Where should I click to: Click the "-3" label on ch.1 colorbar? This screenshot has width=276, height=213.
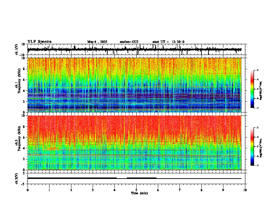pos(257,70)
